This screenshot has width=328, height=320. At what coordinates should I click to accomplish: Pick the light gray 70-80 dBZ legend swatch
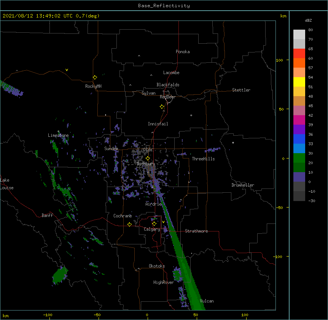(299, 35)
